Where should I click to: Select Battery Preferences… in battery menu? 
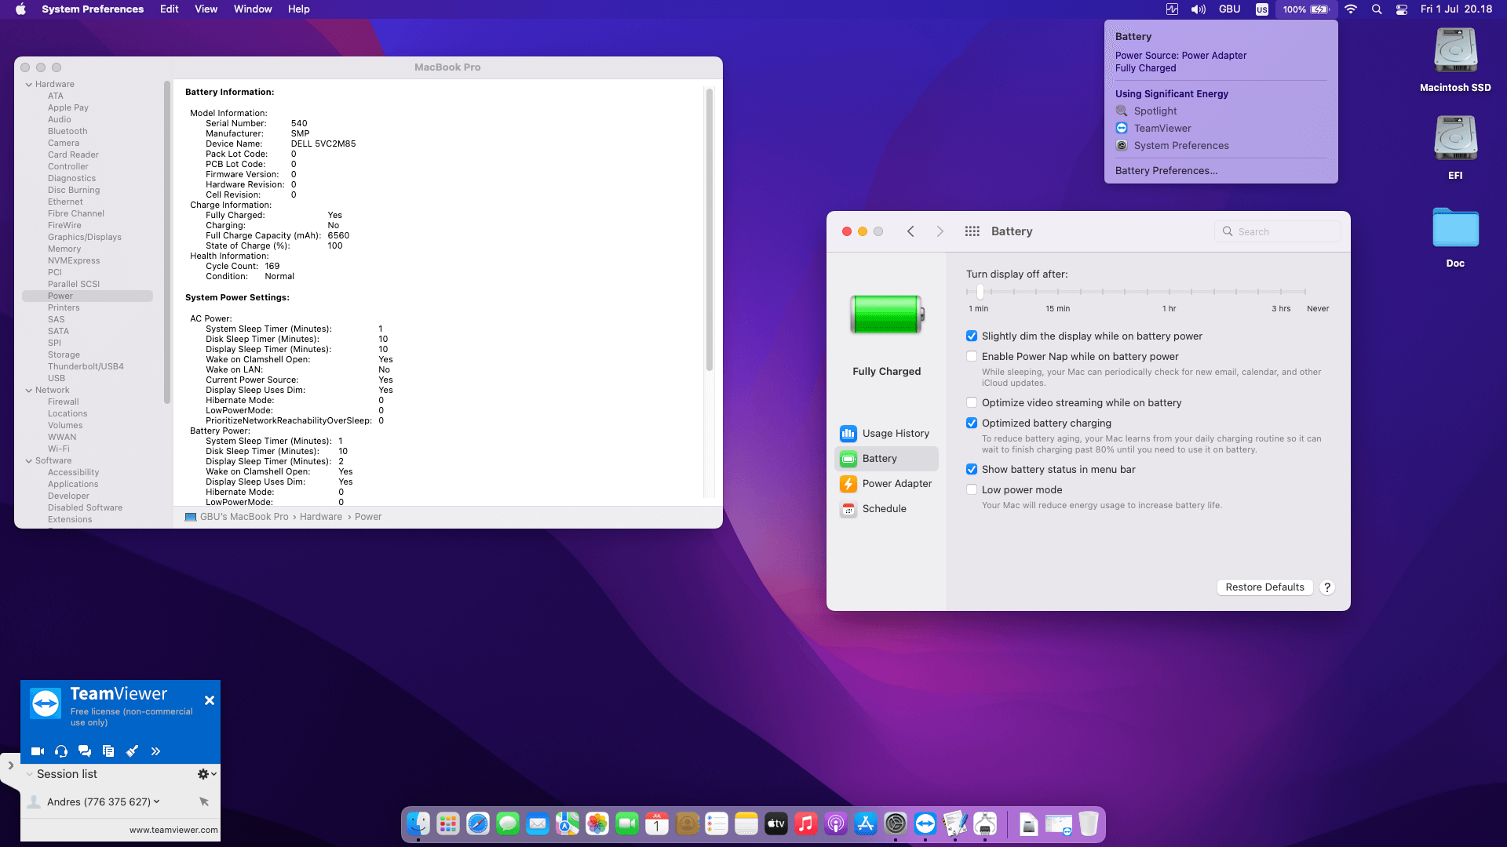(1166, 171)
